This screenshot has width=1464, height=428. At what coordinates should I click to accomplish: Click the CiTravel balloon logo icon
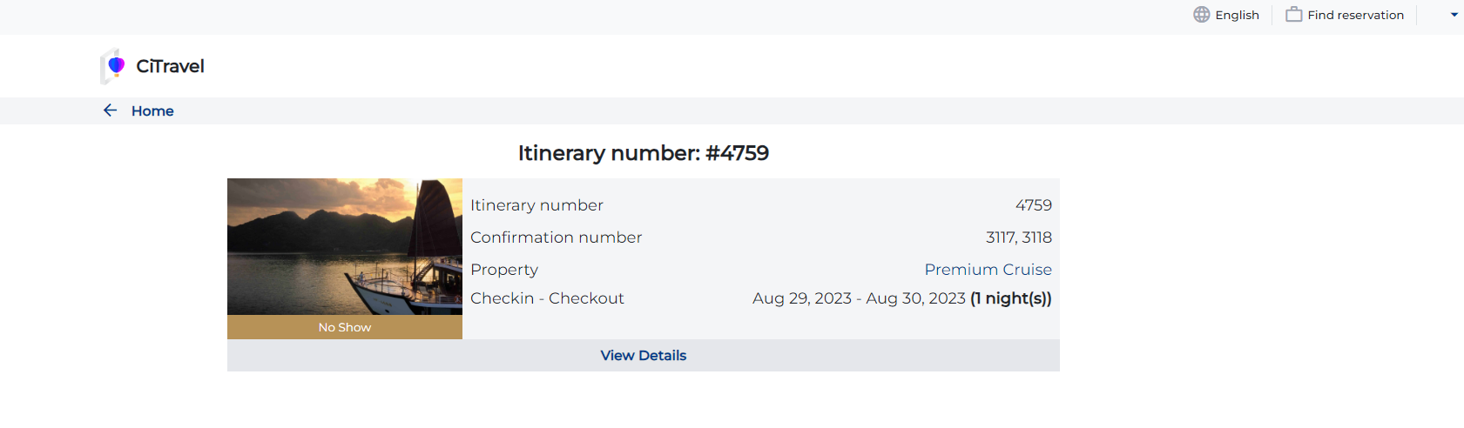114,66
